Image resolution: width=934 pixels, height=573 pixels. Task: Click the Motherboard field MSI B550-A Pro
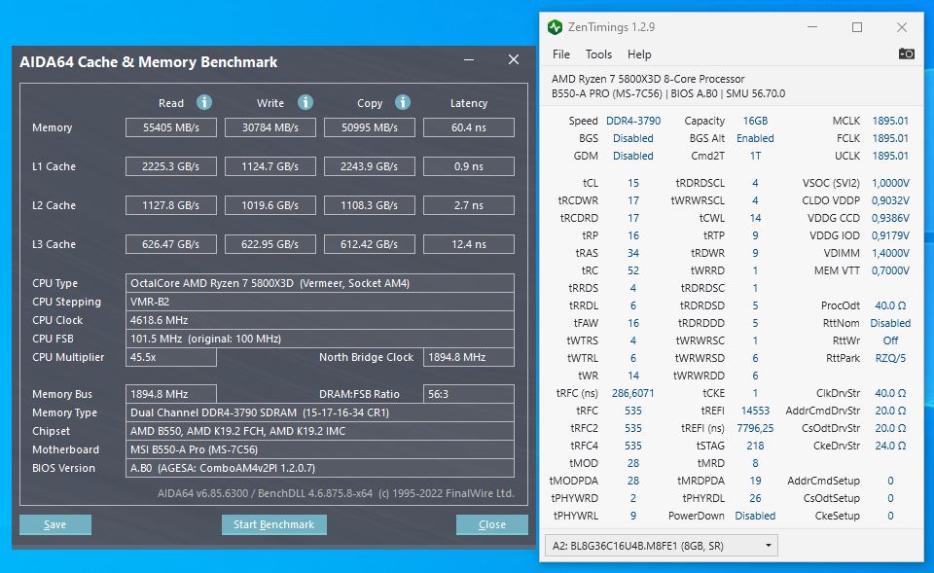click(320, 449)
